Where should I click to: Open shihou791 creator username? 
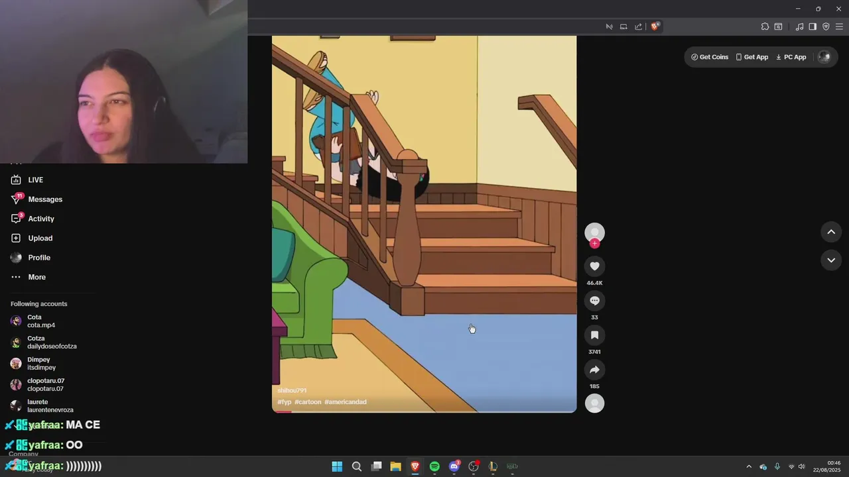[292, 391]
